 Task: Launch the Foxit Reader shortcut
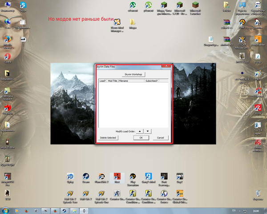(258, 41)
